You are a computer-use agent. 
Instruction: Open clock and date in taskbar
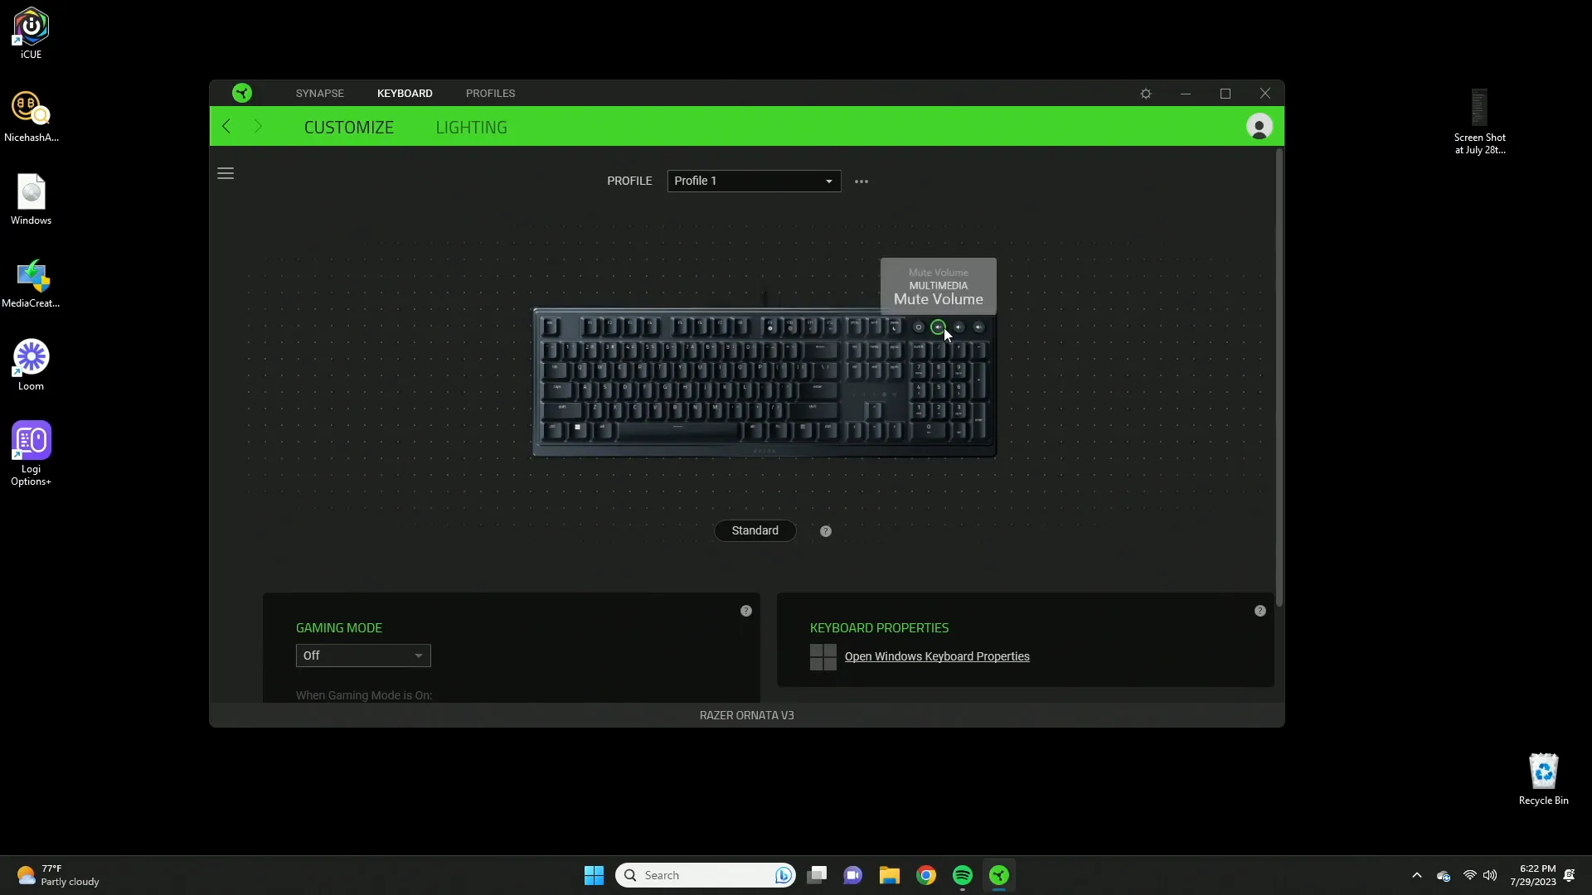1533,876
